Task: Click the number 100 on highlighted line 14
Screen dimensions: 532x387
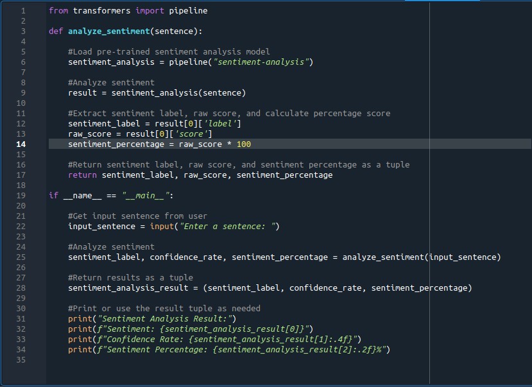Action: point(244,144)
